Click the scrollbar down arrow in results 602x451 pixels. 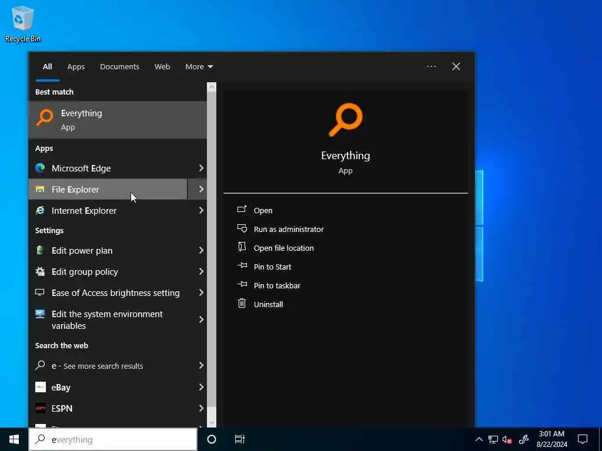(212, 423)
